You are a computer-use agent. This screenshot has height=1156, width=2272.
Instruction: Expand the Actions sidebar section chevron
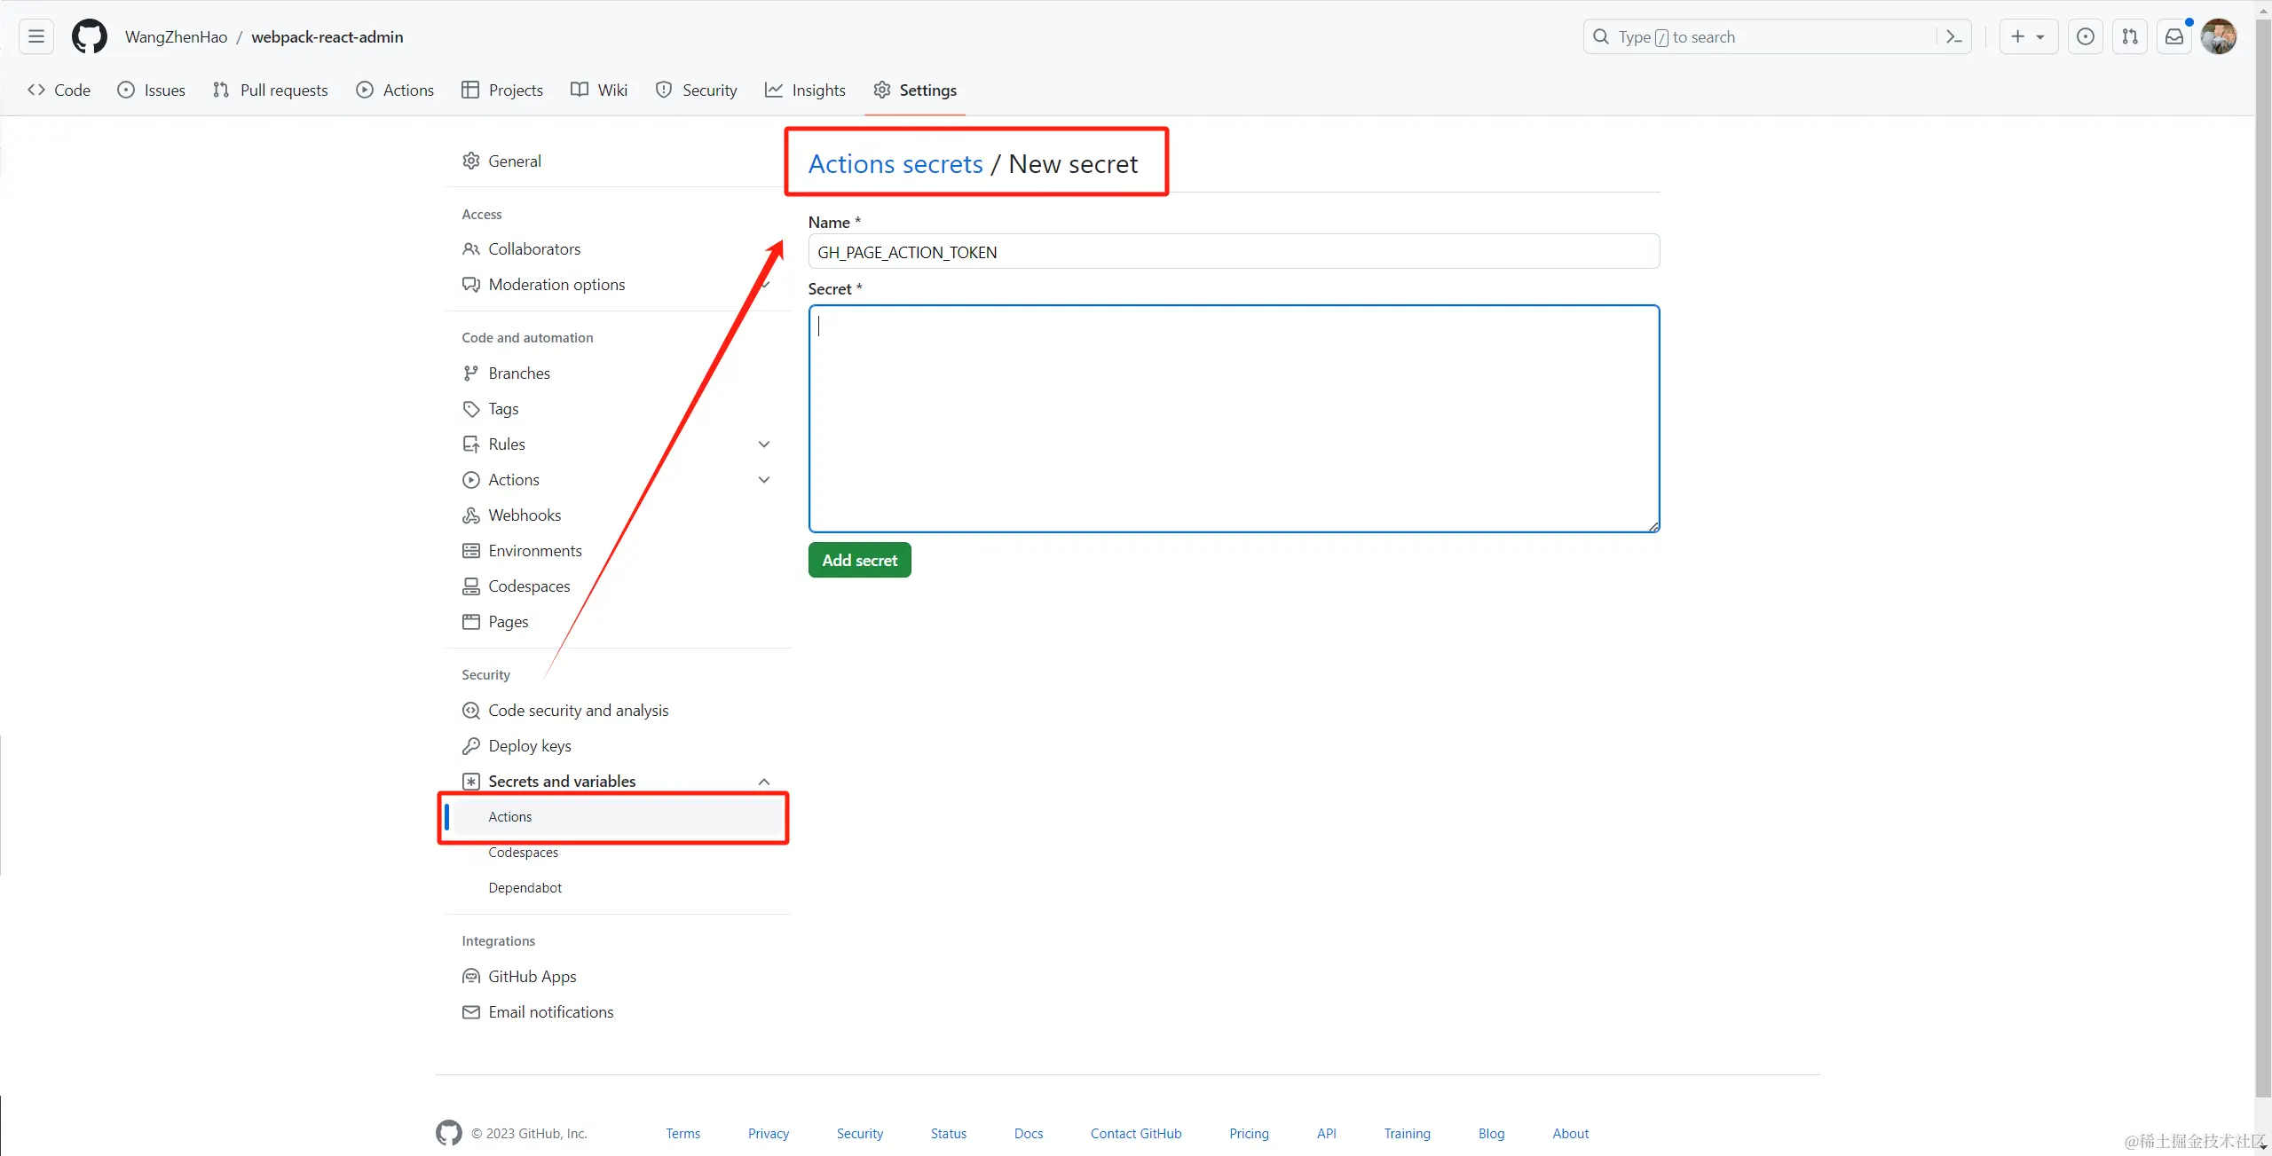[763, 479]
